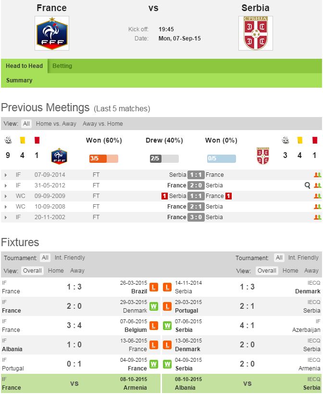This screenshot has width=323, height=395.
Task: Open the Summary sub-tab
Action: [x=19, y=80]
